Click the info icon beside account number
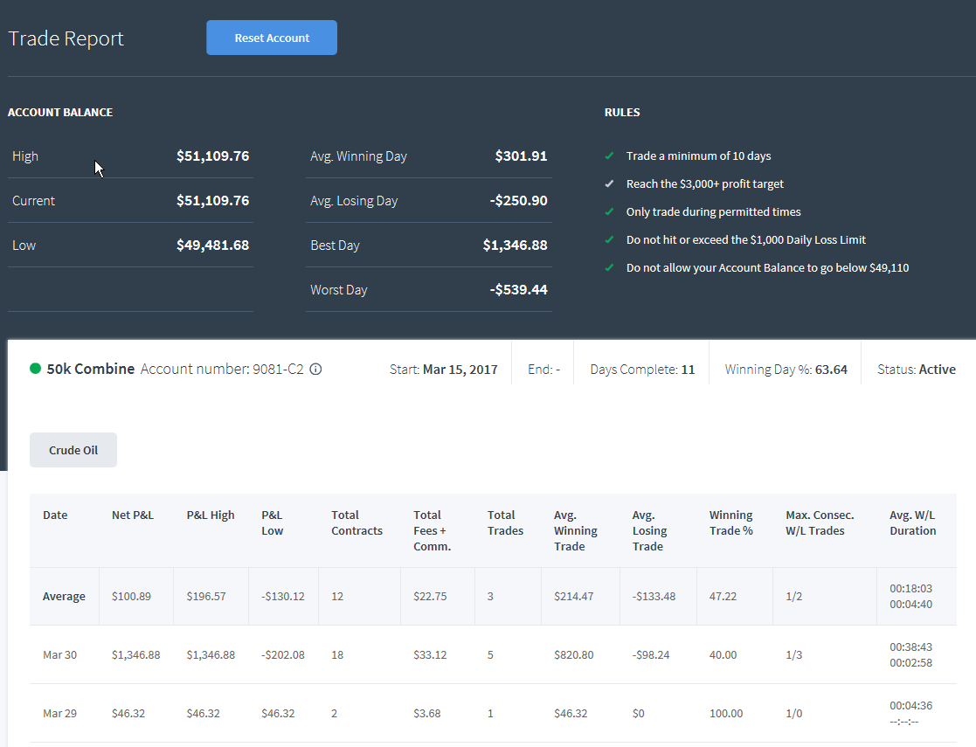The width and height of the screenshot is (976, 747). pos(315,370)
